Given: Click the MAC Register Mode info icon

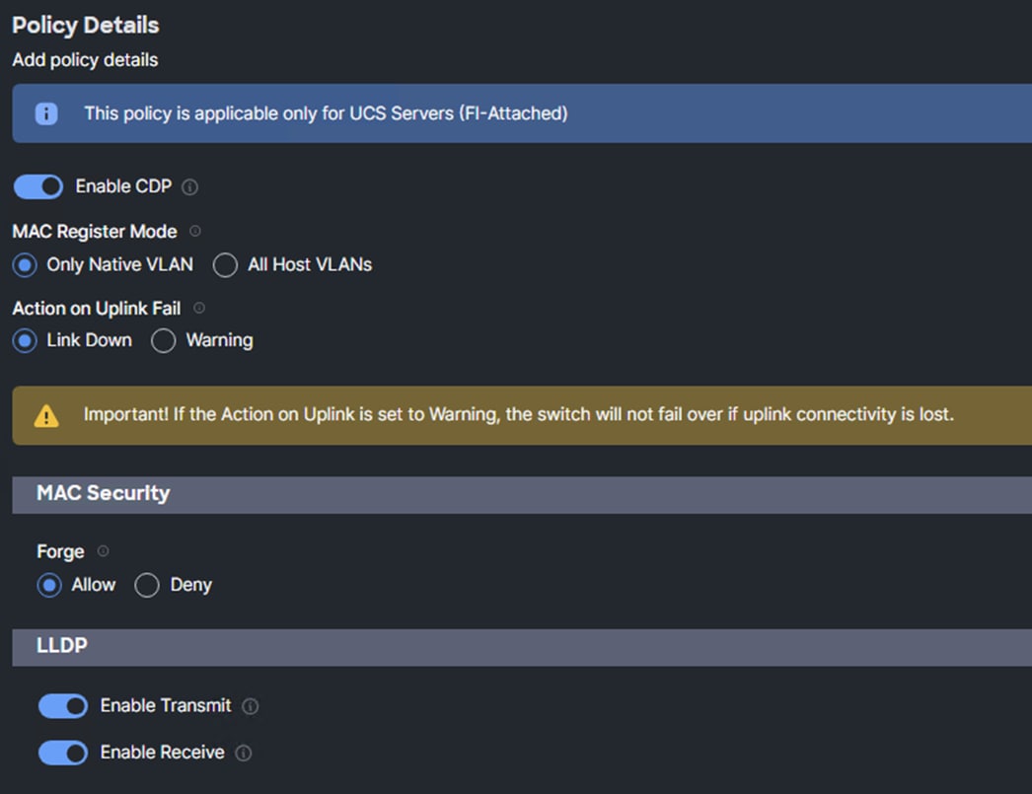Looking at the screenshot, I should [195, 232].
